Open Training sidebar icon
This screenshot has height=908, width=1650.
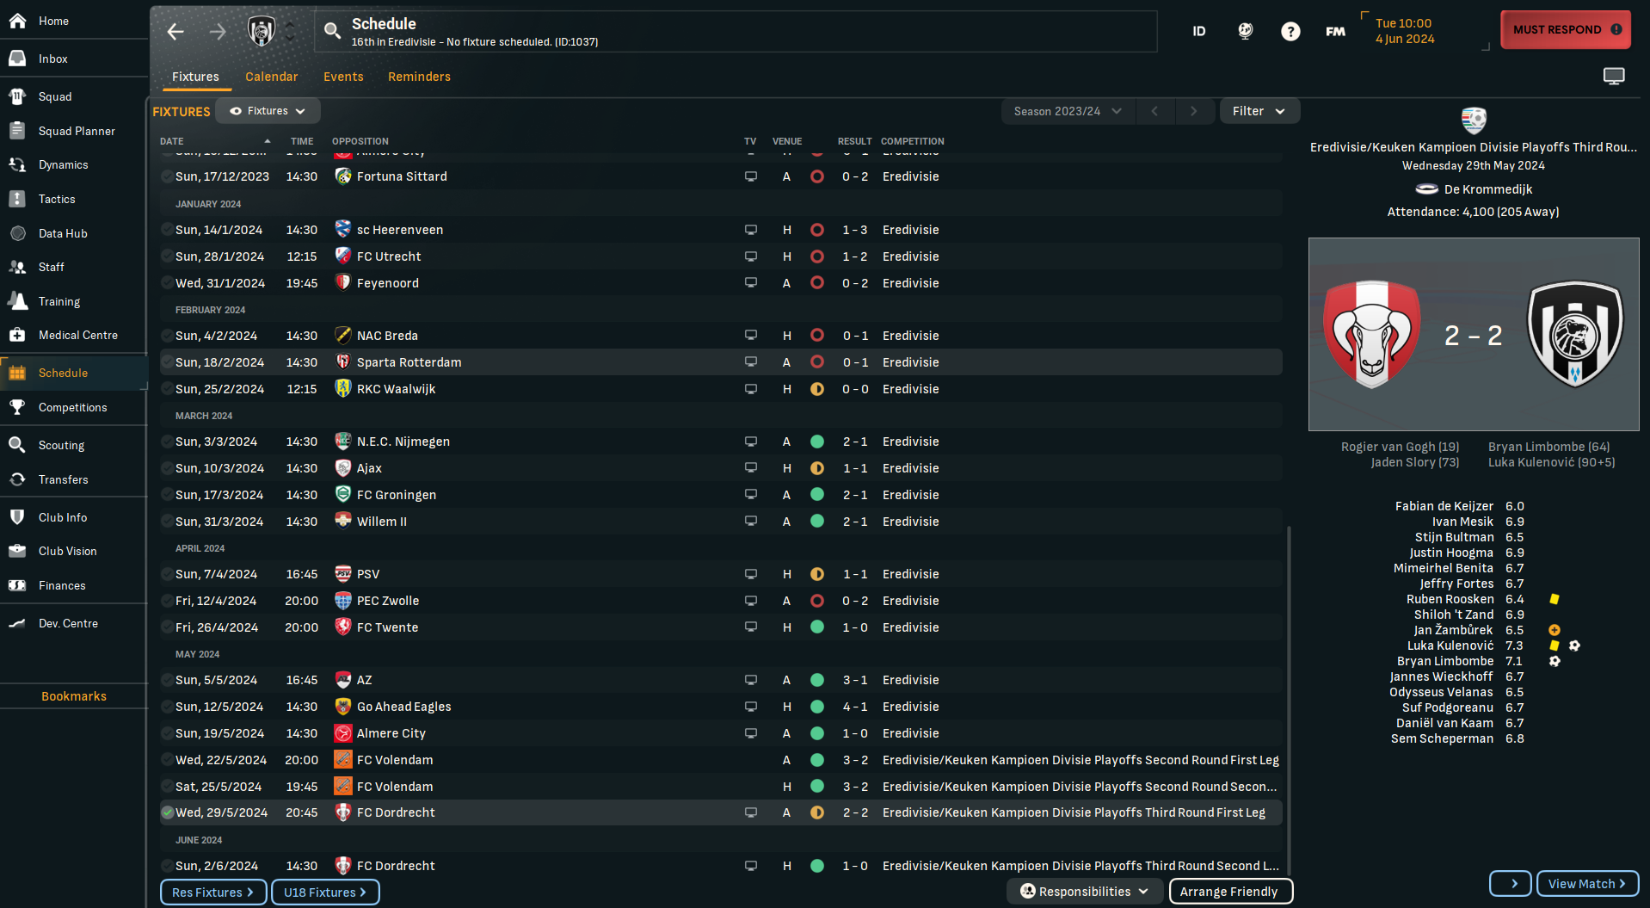pyautogui.click(x=17, y=301)
